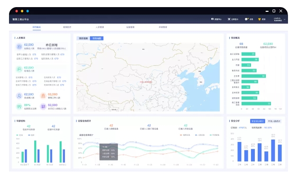Click the green 62,590 on-site total

pos(29,68)
